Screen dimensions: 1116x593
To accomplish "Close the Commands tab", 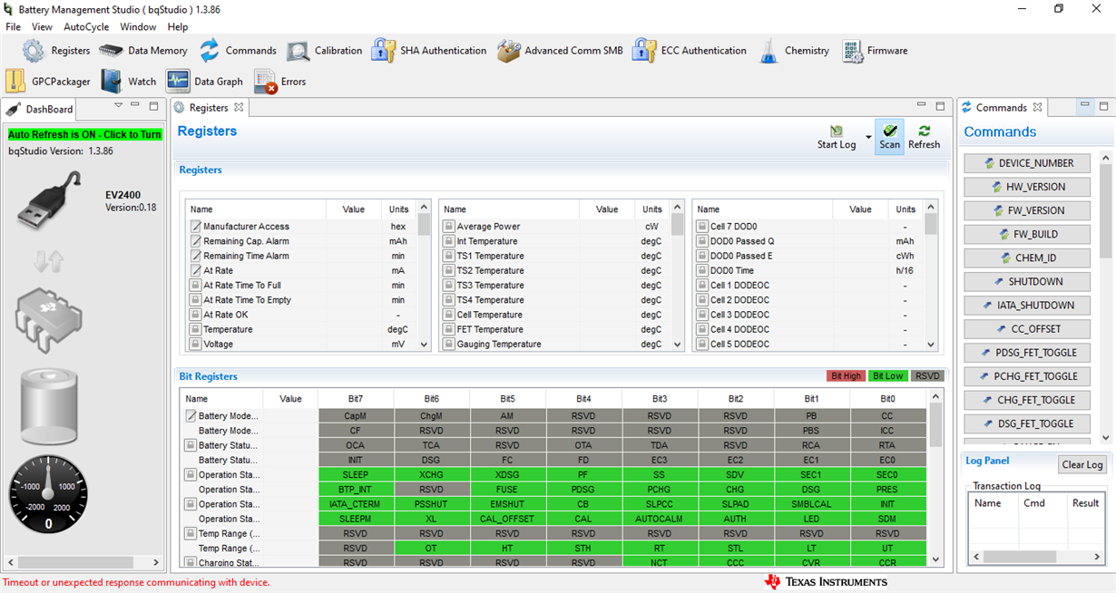I will coord(1037,107).
